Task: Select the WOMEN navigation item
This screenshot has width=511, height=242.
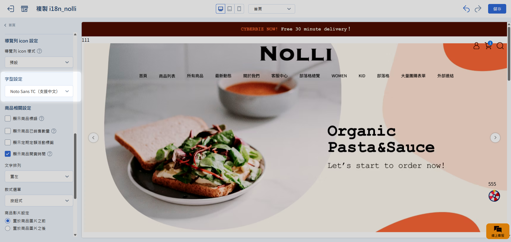Action: point(339,76)
